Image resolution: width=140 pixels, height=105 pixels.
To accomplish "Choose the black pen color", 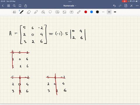I will pos(97,12).
